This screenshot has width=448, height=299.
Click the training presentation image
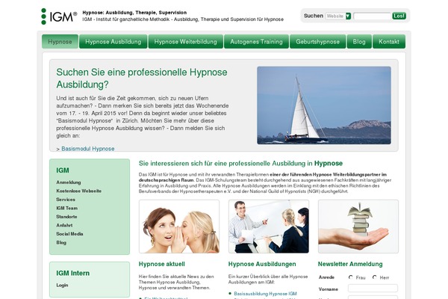(269, 226)
